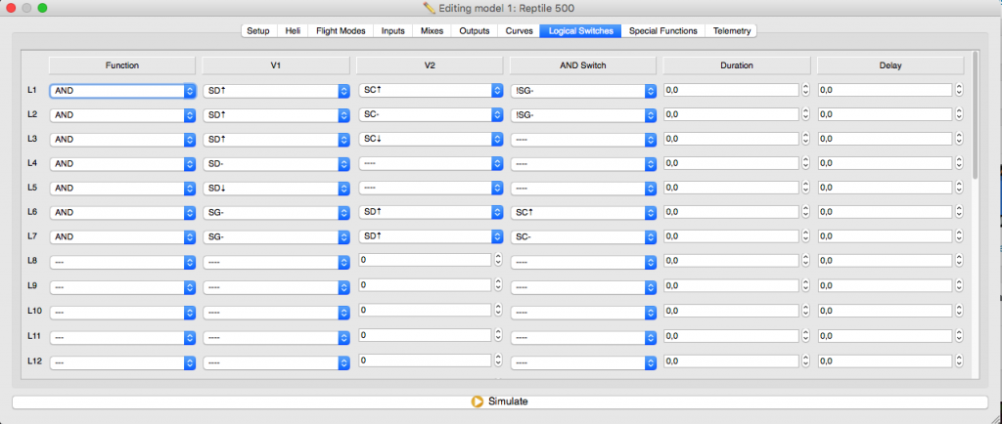The height and width of the screenshot is (424, 1002).
Task: Click the vertical scrollbar of the switches list
Action: click(x=975, y=117)
